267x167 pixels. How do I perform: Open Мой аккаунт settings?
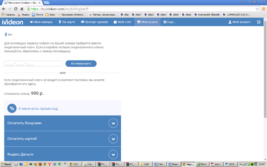pos(240,22)
